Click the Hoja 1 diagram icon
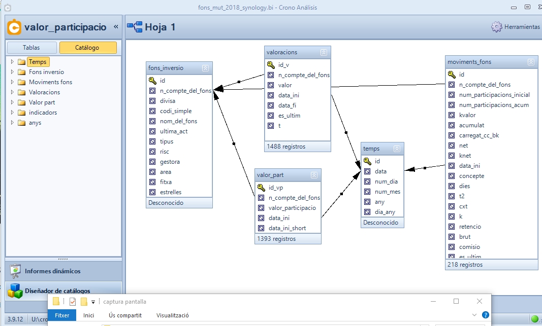The image size is (542, 326). tap(135, 27)
